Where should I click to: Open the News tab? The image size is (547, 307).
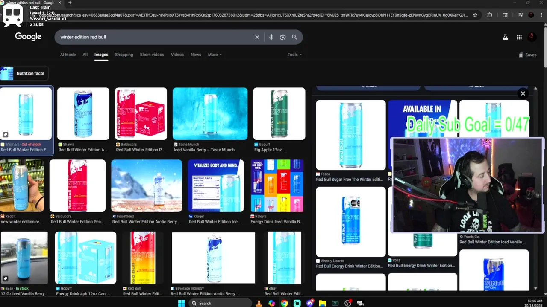coord(196,55)
